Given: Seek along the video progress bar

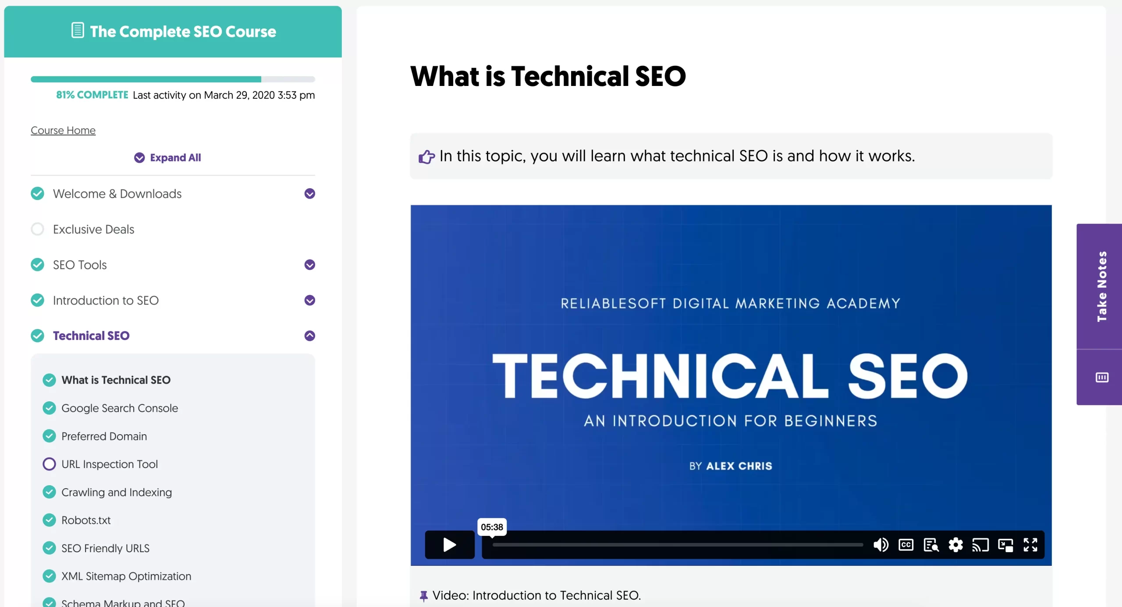Looking at the screenshot, I should (x=677, y=545).
